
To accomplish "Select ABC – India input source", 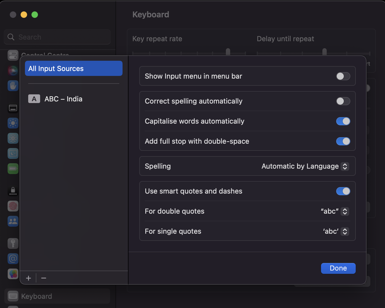I will [63, 99].
